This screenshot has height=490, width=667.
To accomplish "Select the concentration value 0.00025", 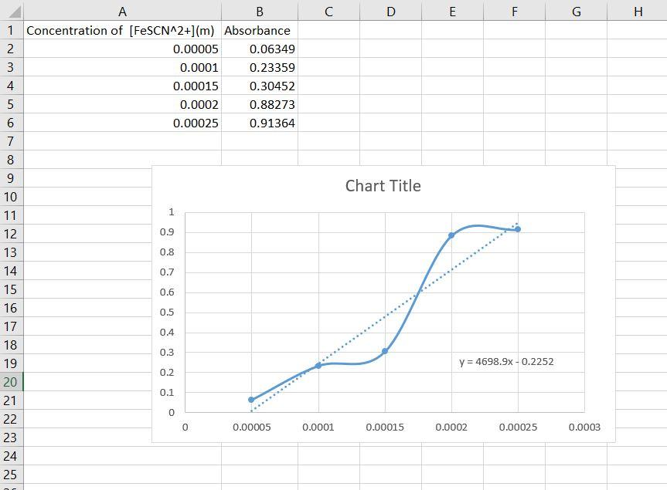I will [192, 123].
